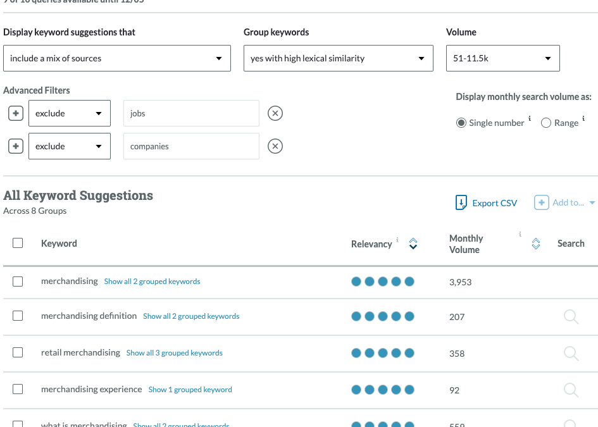Select the Range radio button
This screenshot has height=427, width=598.
click(546, 123)
